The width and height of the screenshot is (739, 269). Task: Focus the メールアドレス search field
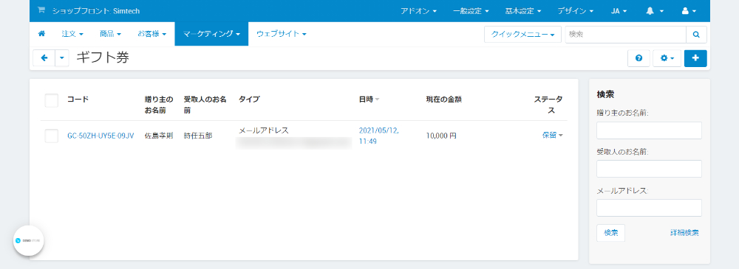coord(649,208)
